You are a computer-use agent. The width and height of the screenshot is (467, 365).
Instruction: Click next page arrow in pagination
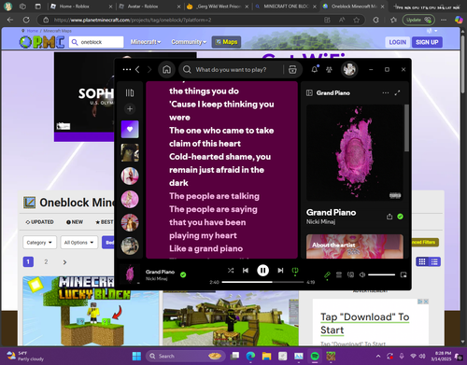pos(64,262)
